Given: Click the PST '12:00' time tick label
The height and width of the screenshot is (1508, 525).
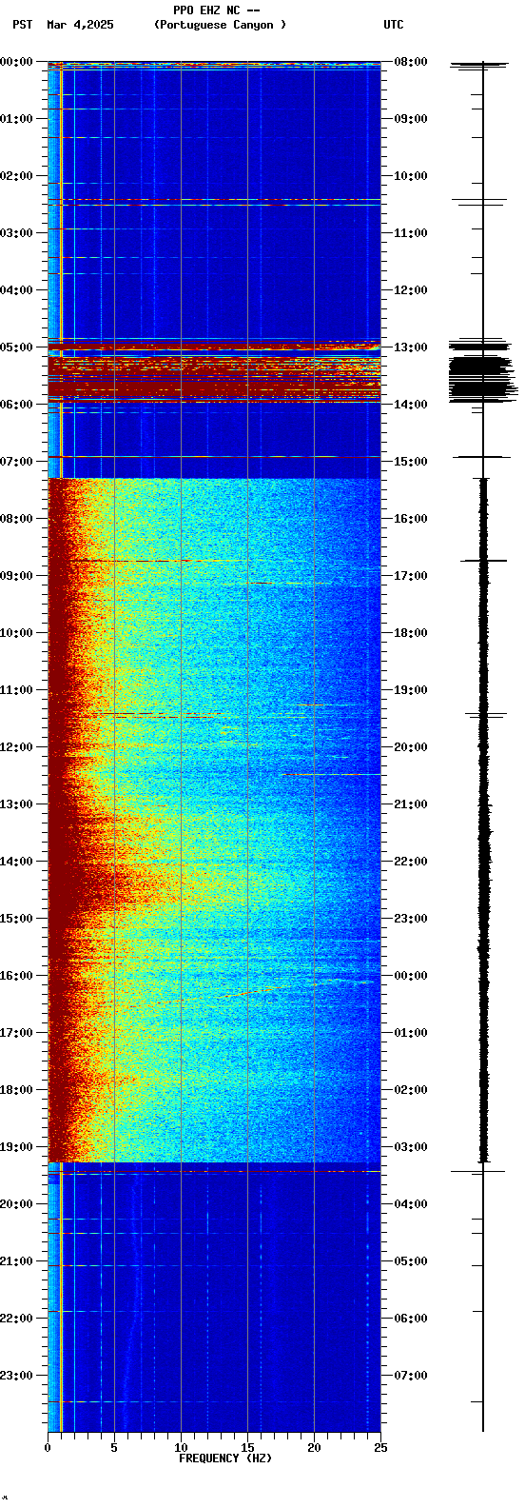Looking at the screenshot, I should [x=16, y=747].
